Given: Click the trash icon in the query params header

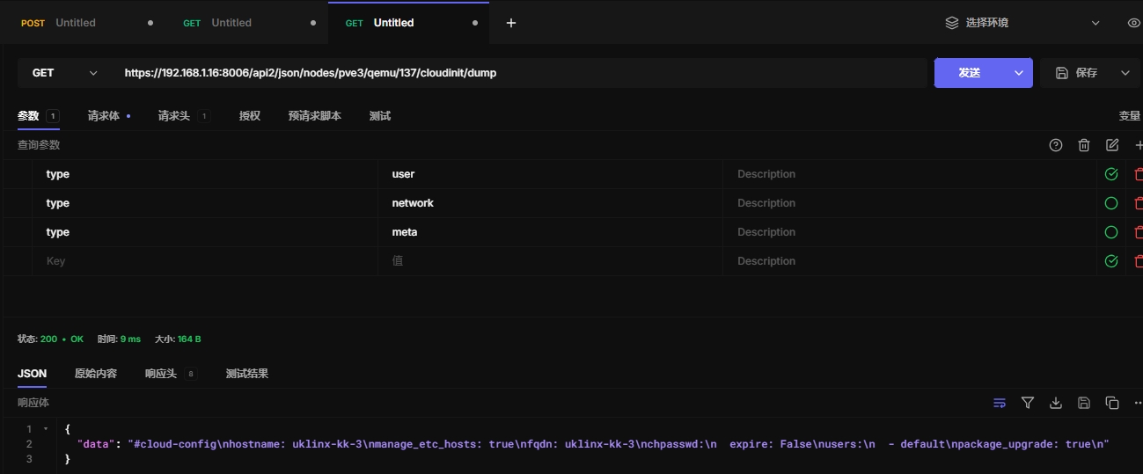Looking at the screenshot, I should click(x=1084, y=145).
